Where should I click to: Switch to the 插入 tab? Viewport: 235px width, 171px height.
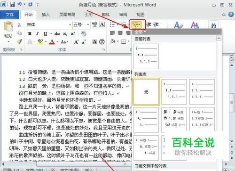(x=46, y=15)
